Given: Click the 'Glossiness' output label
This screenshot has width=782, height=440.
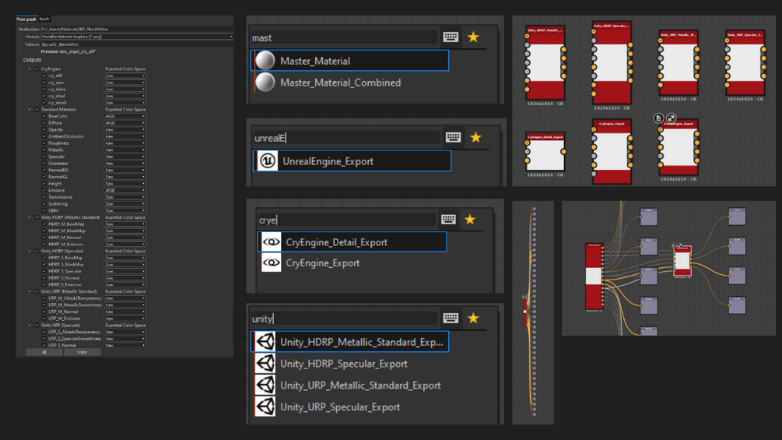Looking at the screenshot, I should click(x=58, y=163).
